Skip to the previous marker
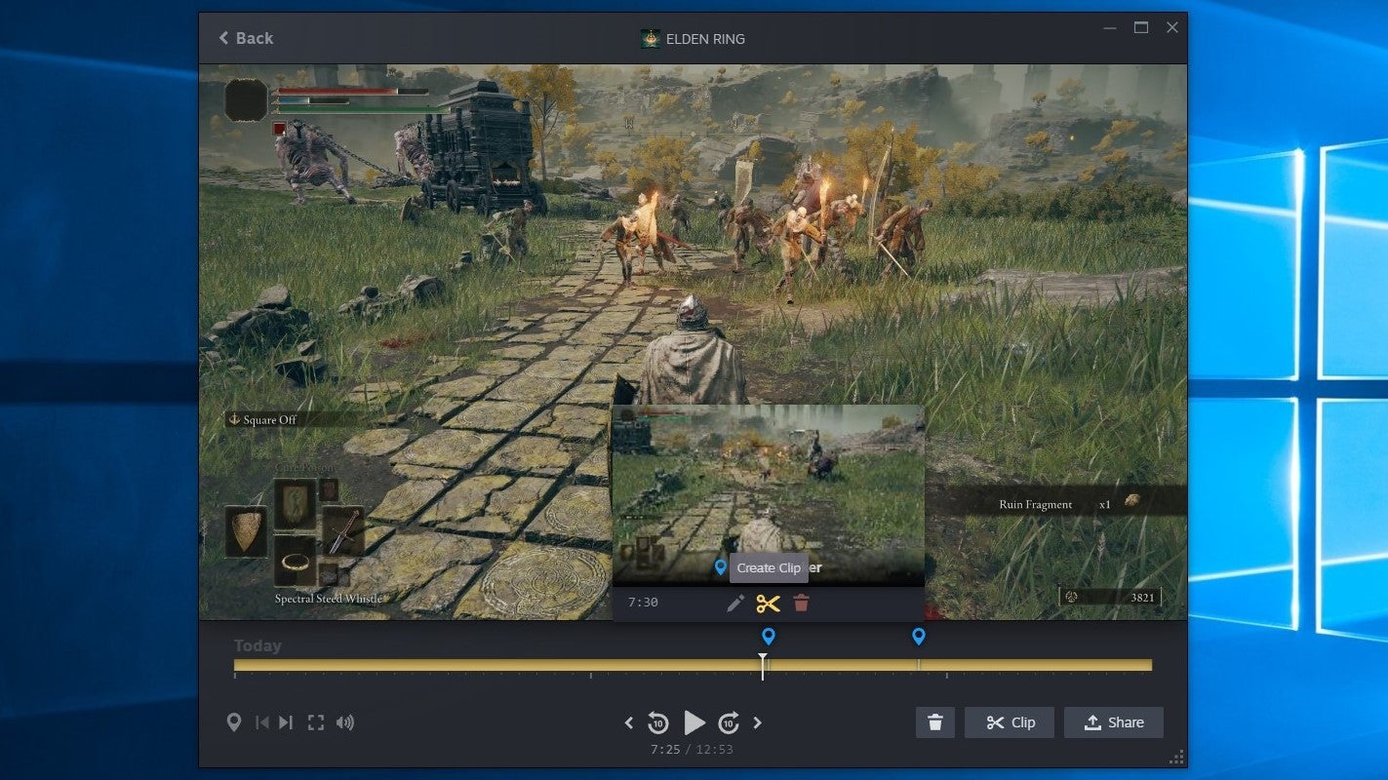 (x=261, y=722)
